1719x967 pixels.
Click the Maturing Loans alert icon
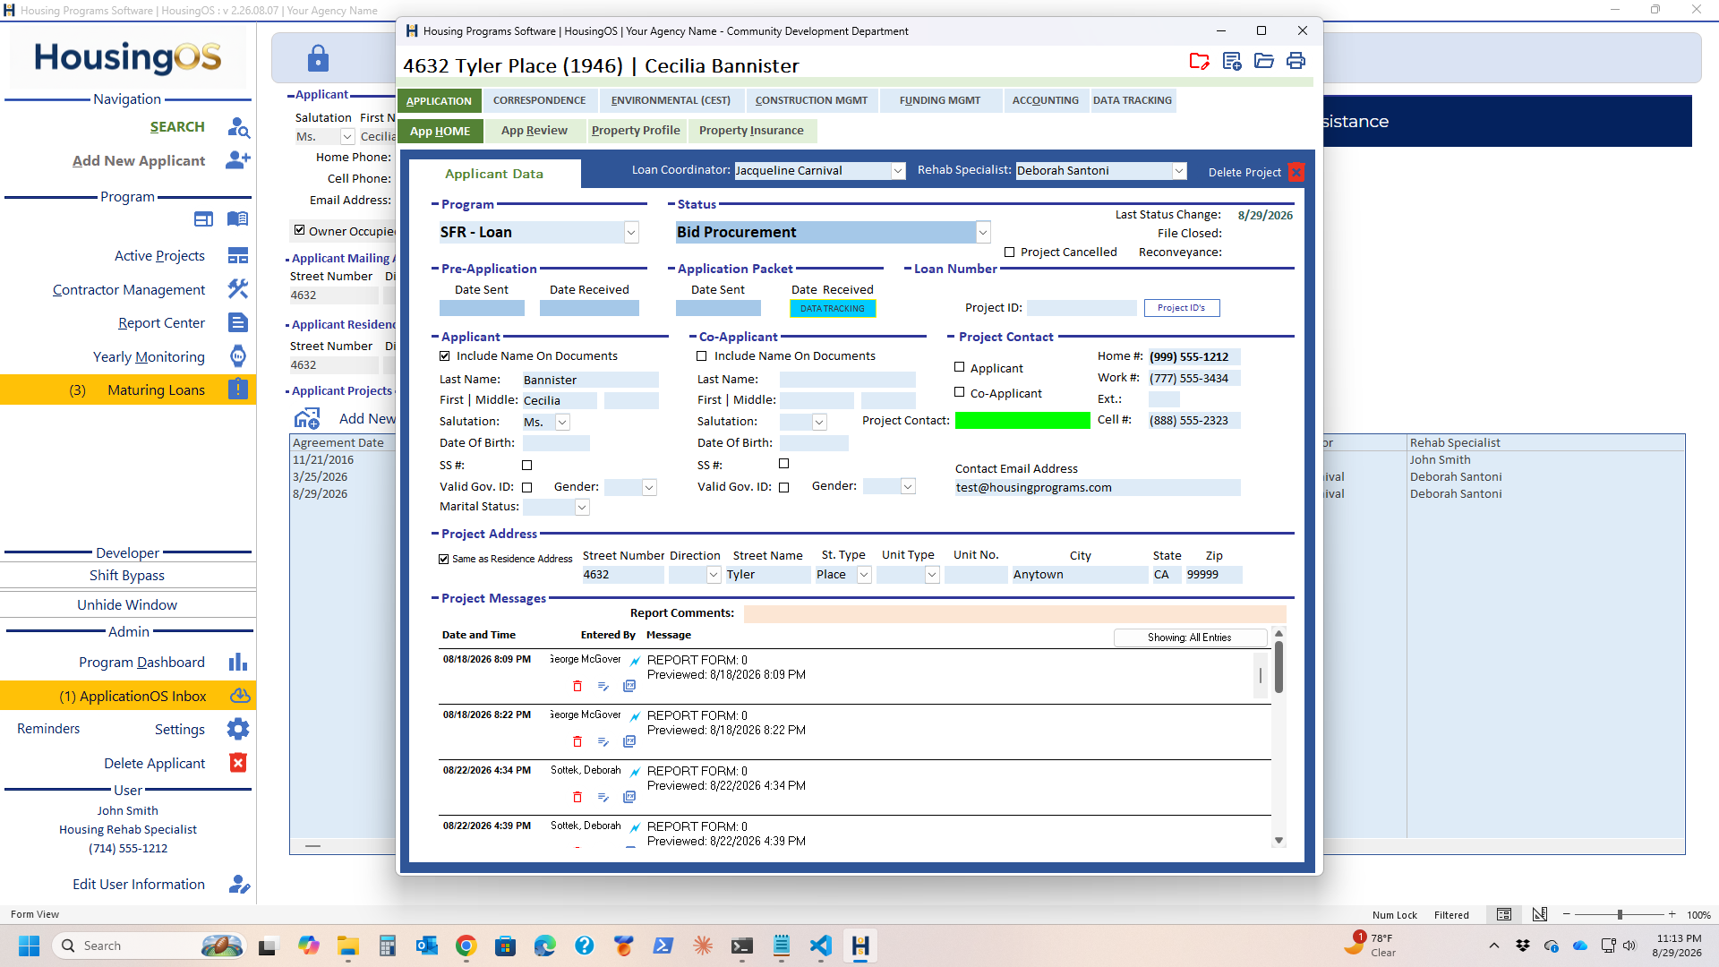pos(238,389)
